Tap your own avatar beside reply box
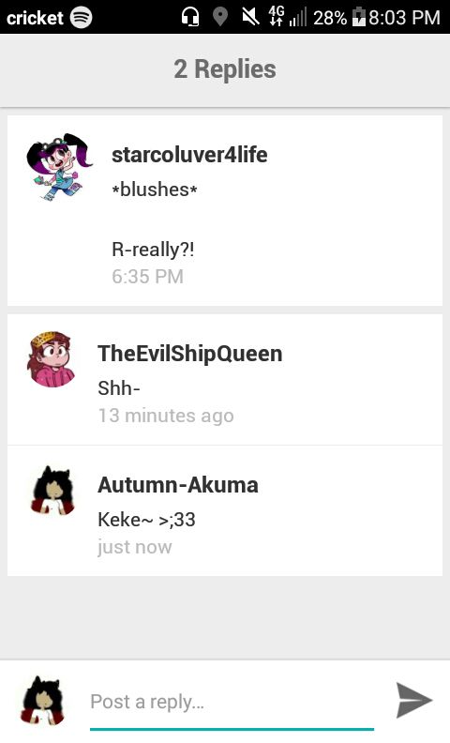The image size is (450, 743). 42,701
